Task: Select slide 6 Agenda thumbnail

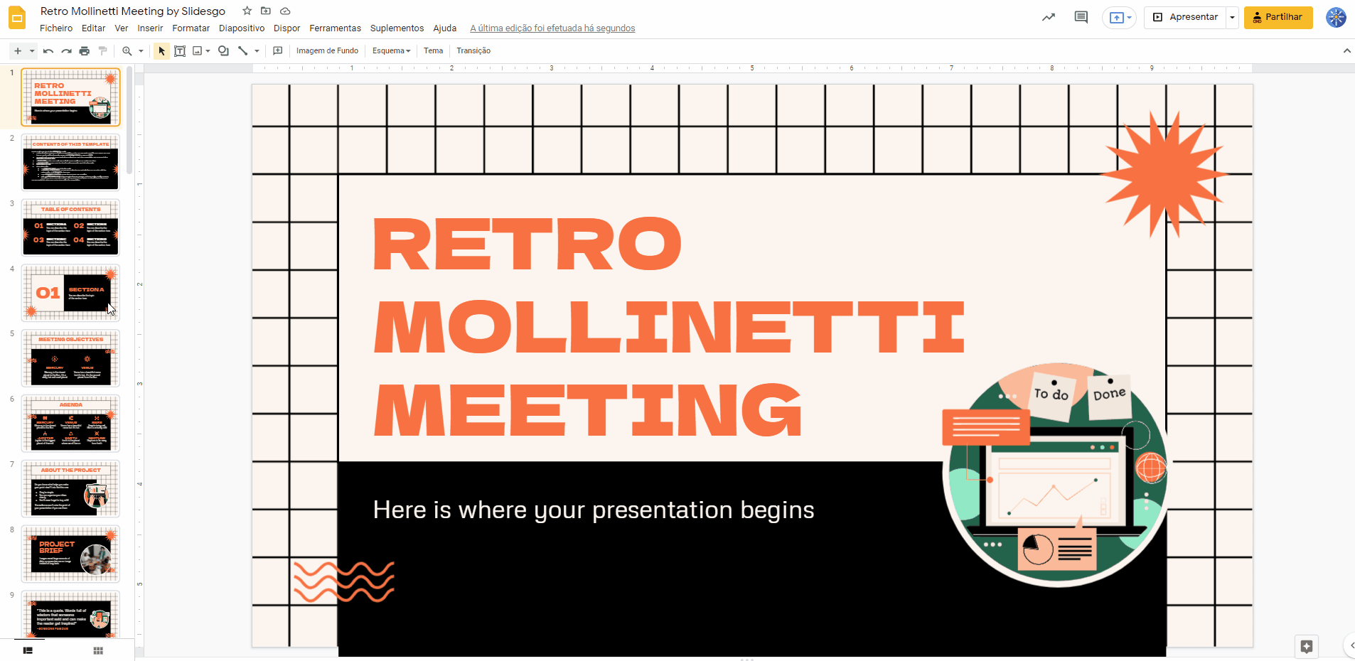Action: [x=70, y=423]
